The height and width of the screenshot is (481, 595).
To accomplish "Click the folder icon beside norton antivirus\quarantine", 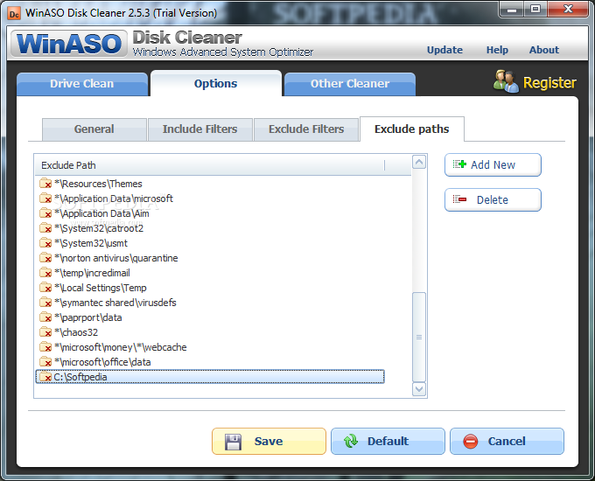I will tap(45, 258).
